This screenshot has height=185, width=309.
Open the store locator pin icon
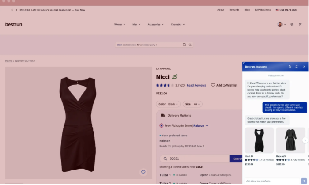292,24
